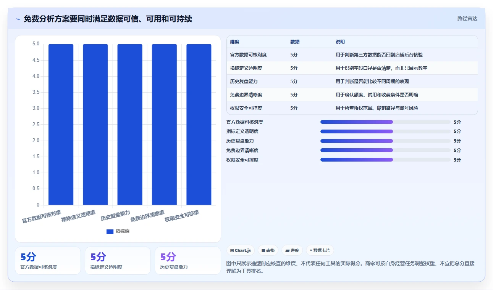Viewport: 493px width, 290px height.
Task: Click the 表格 tag icon
Action: [x=263, y=250]
